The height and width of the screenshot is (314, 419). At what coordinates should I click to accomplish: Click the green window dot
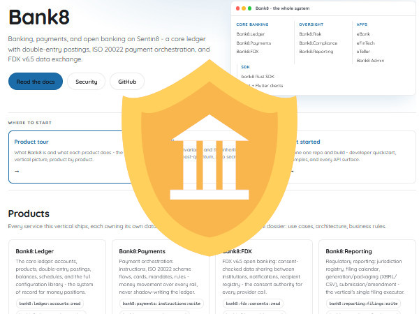click(x=249, y=8)
